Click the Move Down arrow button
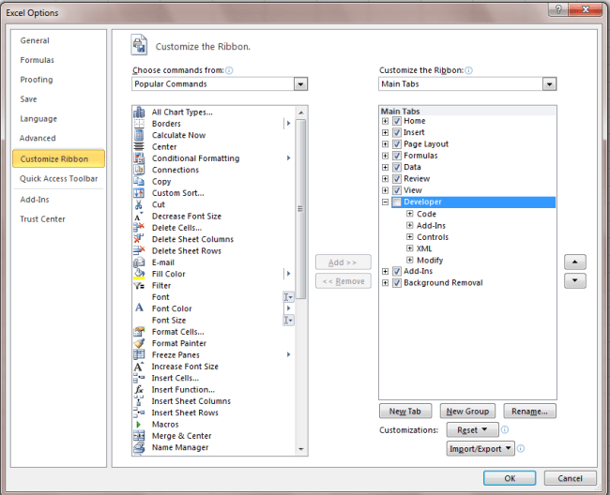The height and width of the screenshot is (495, 610). 574,280
